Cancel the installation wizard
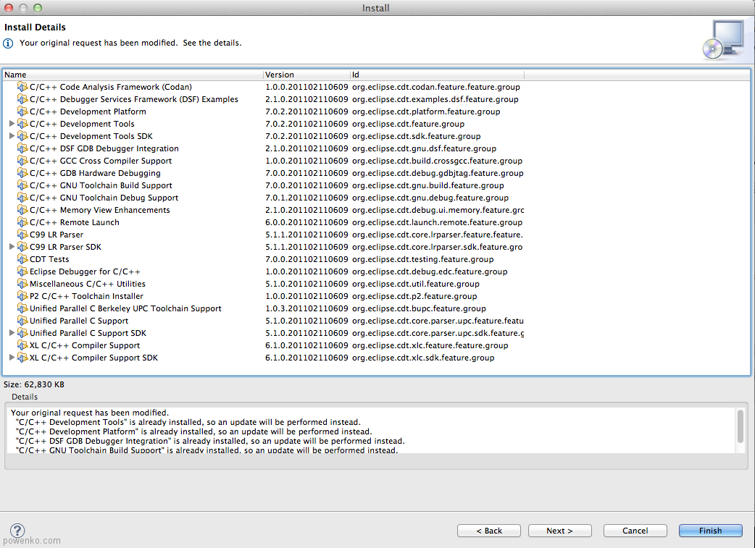Image resolution: width=755 pixels, height=548 pixels. click(635, 531)
